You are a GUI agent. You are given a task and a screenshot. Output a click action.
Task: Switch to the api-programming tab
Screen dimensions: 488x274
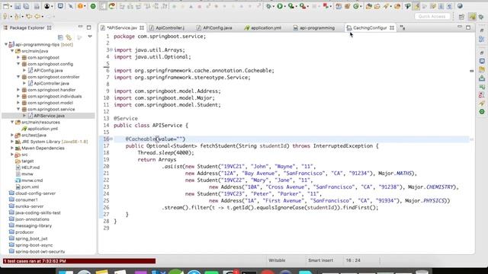[317, 28]
